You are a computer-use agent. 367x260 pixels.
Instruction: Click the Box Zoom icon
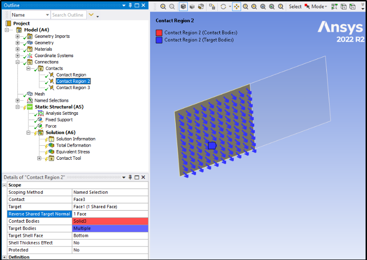(x=254, y=7)
